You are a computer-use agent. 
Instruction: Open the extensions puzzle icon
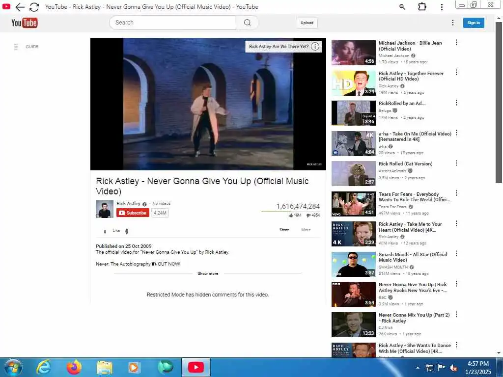(x=422, y=7)
